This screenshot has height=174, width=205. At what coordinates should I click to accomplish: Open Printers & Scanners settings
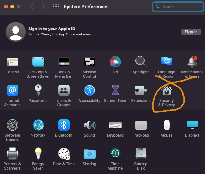pos(12,154)
